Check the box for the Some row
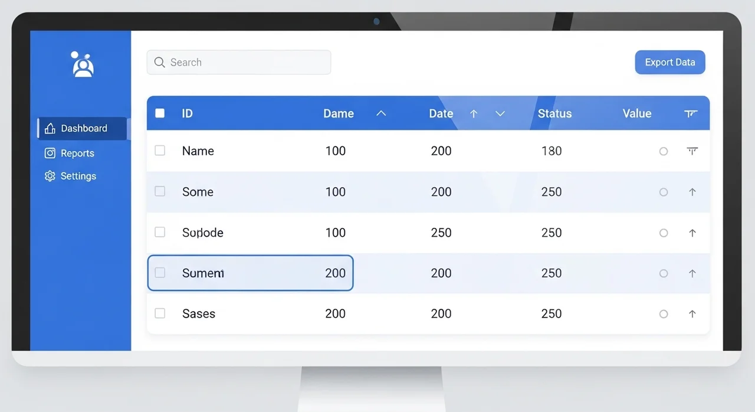Viewport: 755px width, 412px height. click(x=160, y=191)
